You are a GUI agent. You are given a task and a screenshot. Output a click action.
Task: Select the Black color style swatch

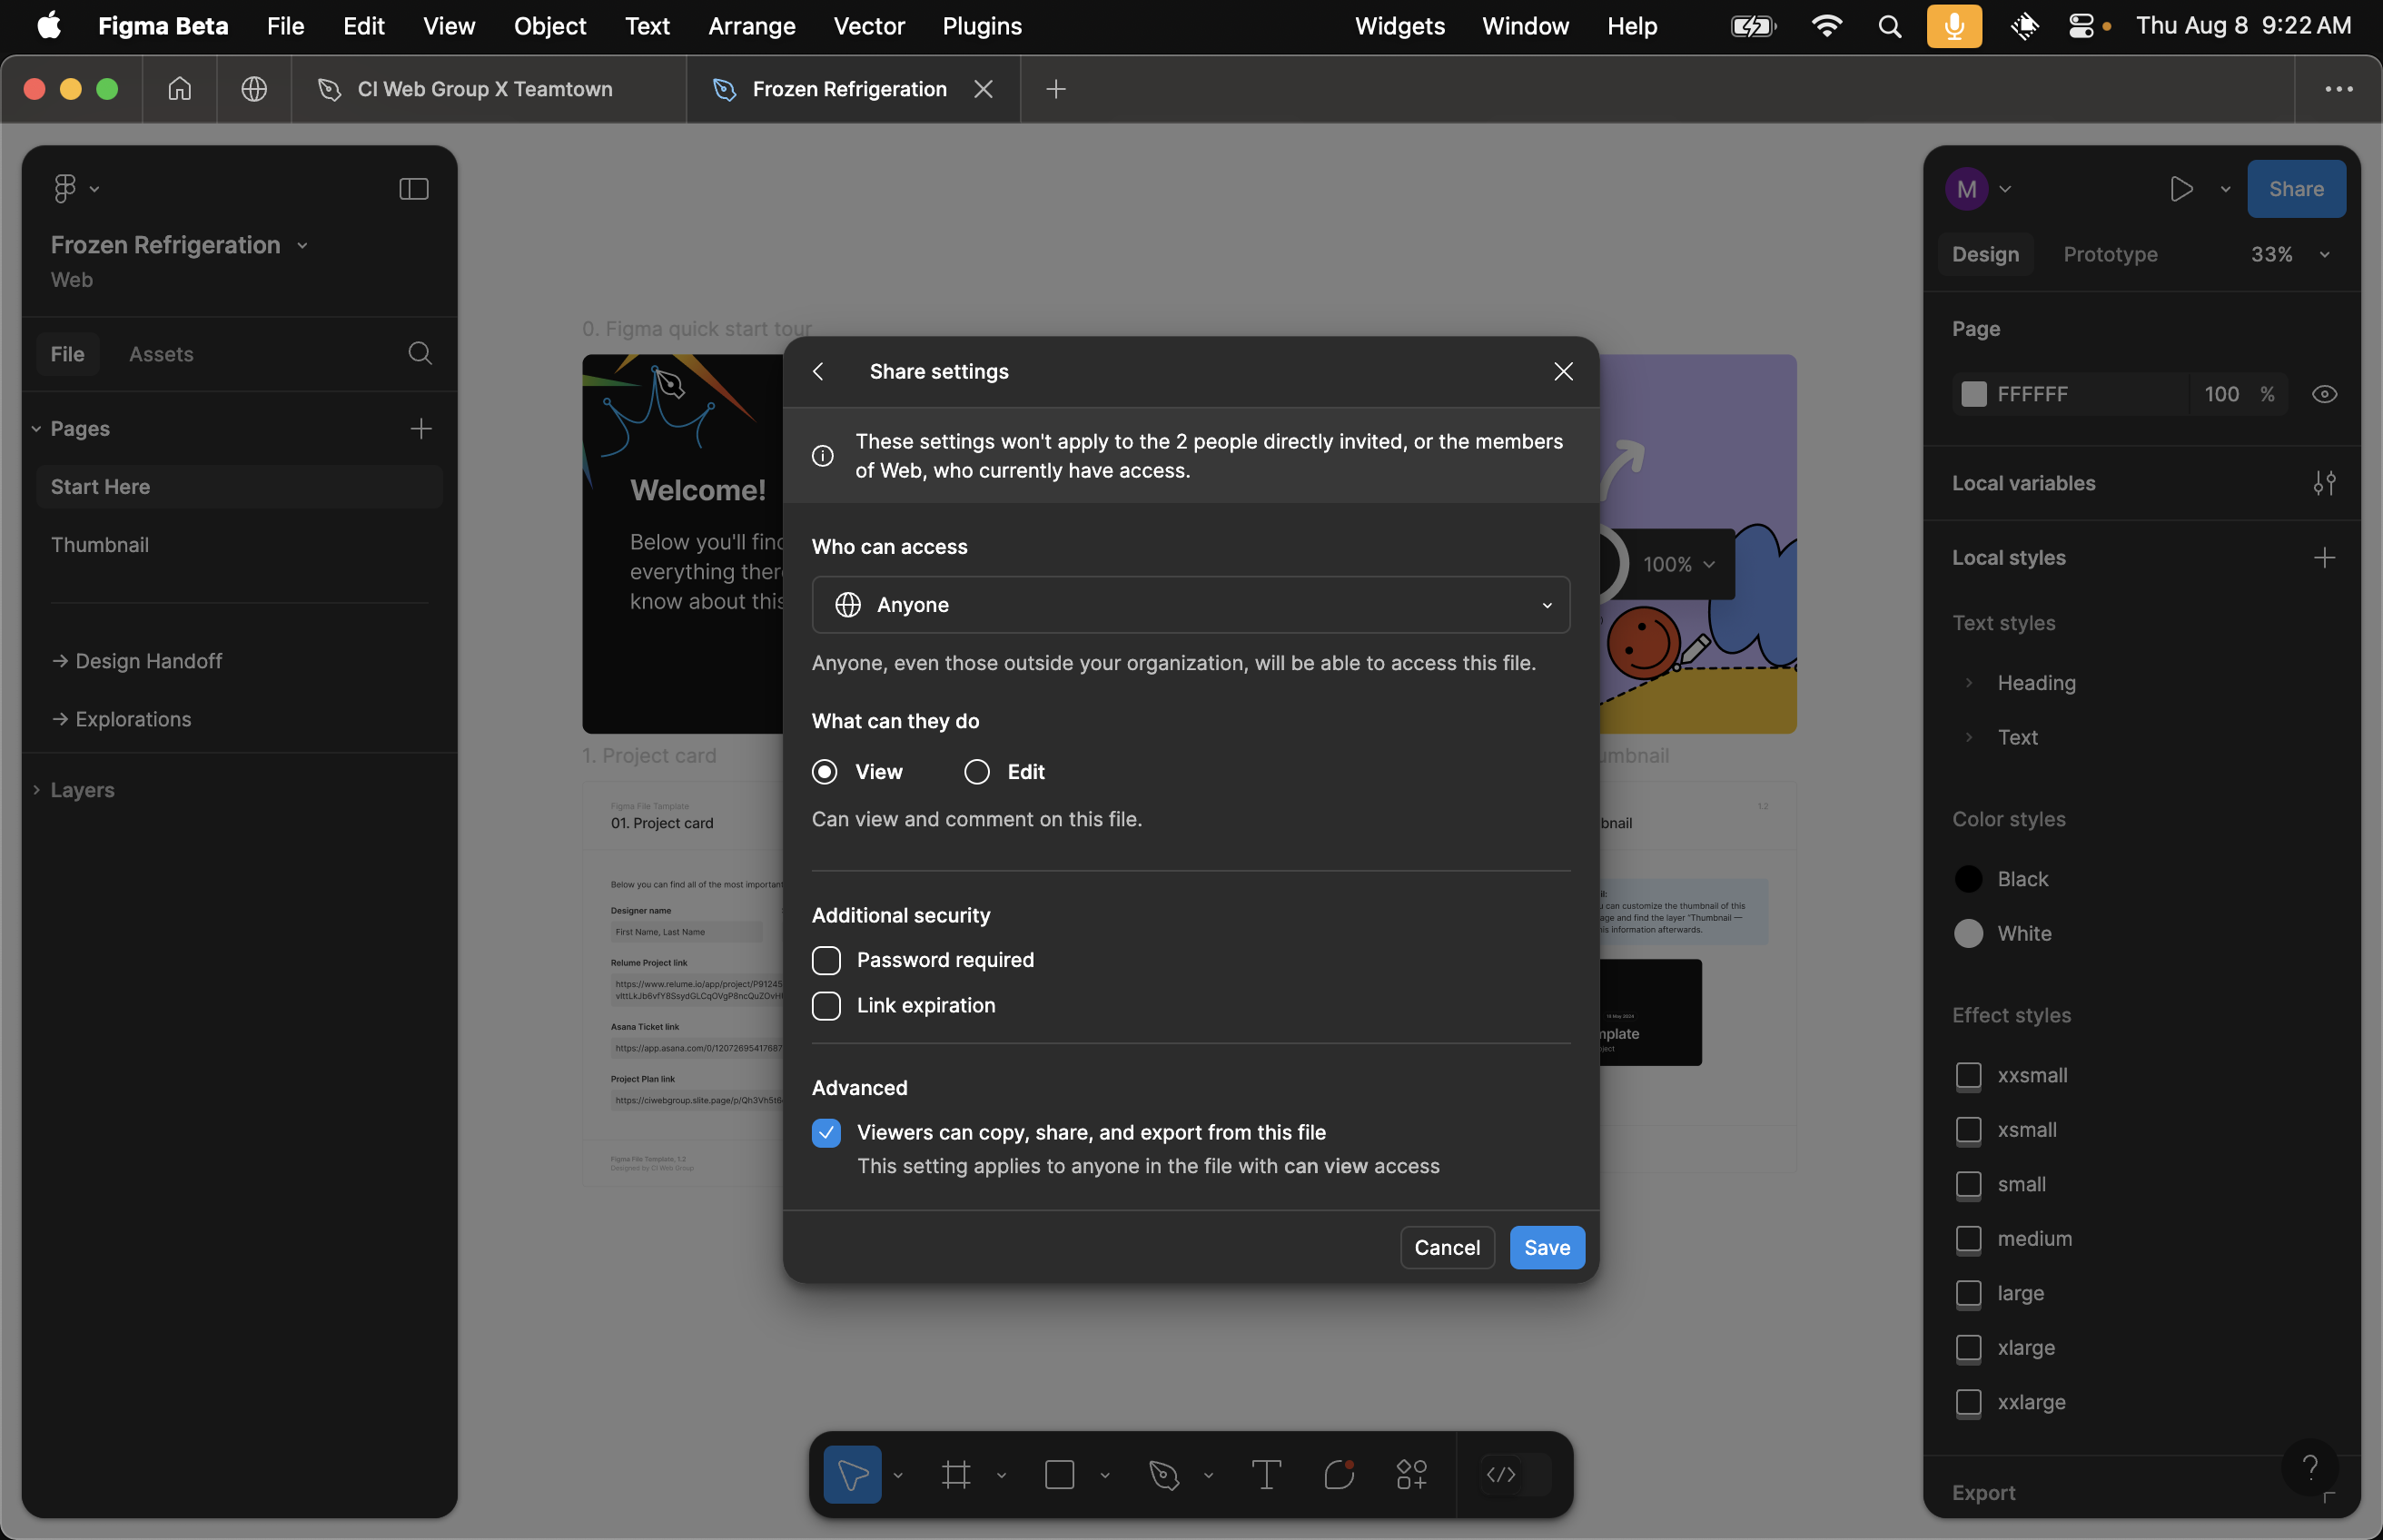(1968, 878)
